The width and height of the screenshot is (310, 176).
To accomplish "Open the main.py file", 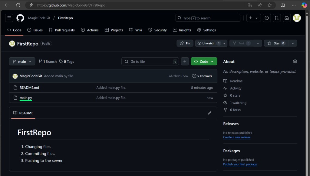I will coord(26,98).
